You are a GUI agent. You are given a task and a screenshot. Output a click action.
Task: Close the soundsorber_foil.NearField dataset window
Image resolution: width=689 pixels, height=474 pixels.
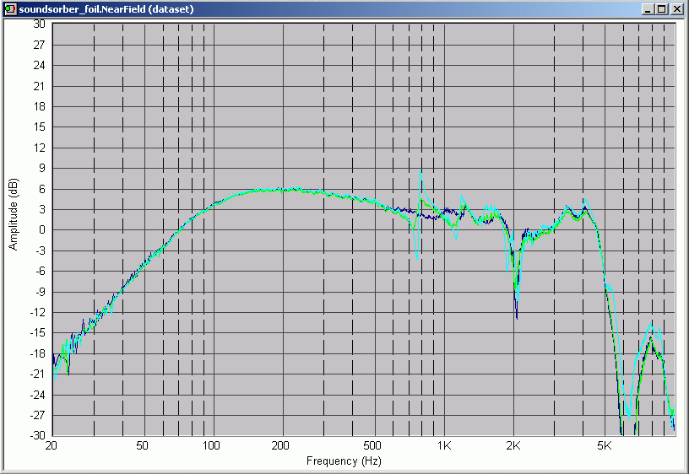click(x=676, y=9)
